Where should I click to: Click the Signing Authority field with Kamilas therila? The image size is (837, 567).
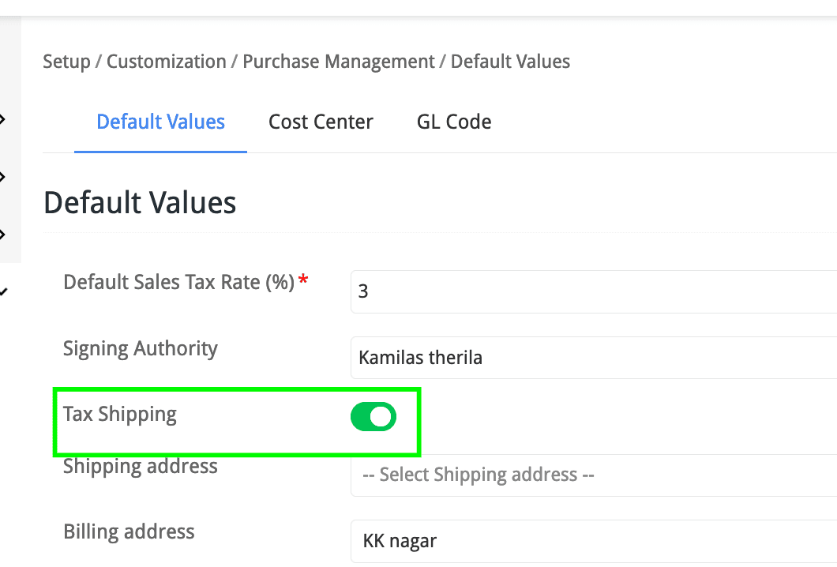point(592,358)
